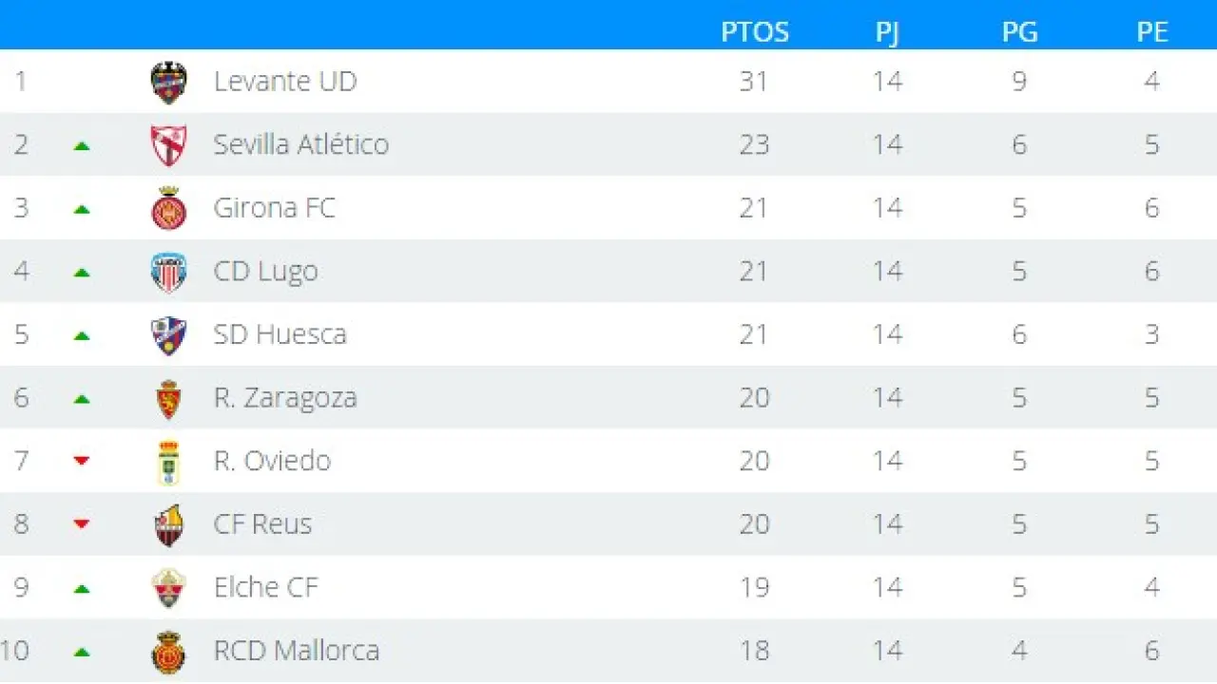Viewport: 1217px width, 684px height.
Task: Open the Levante UD team name link
Action: (x=285, y=82)
